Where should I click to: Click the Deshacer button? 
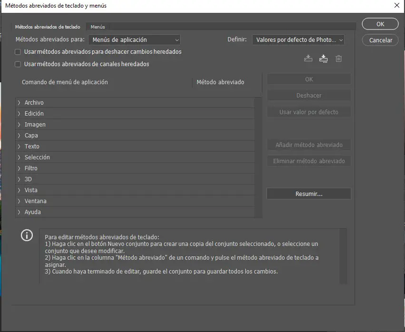click(x=309, y=96)
